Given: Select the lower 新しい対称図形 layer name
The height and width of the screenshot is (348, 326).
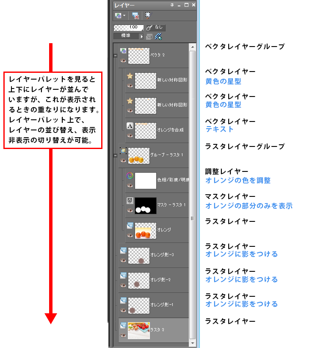Looking at the screenshot, I should tap(172, 105).
